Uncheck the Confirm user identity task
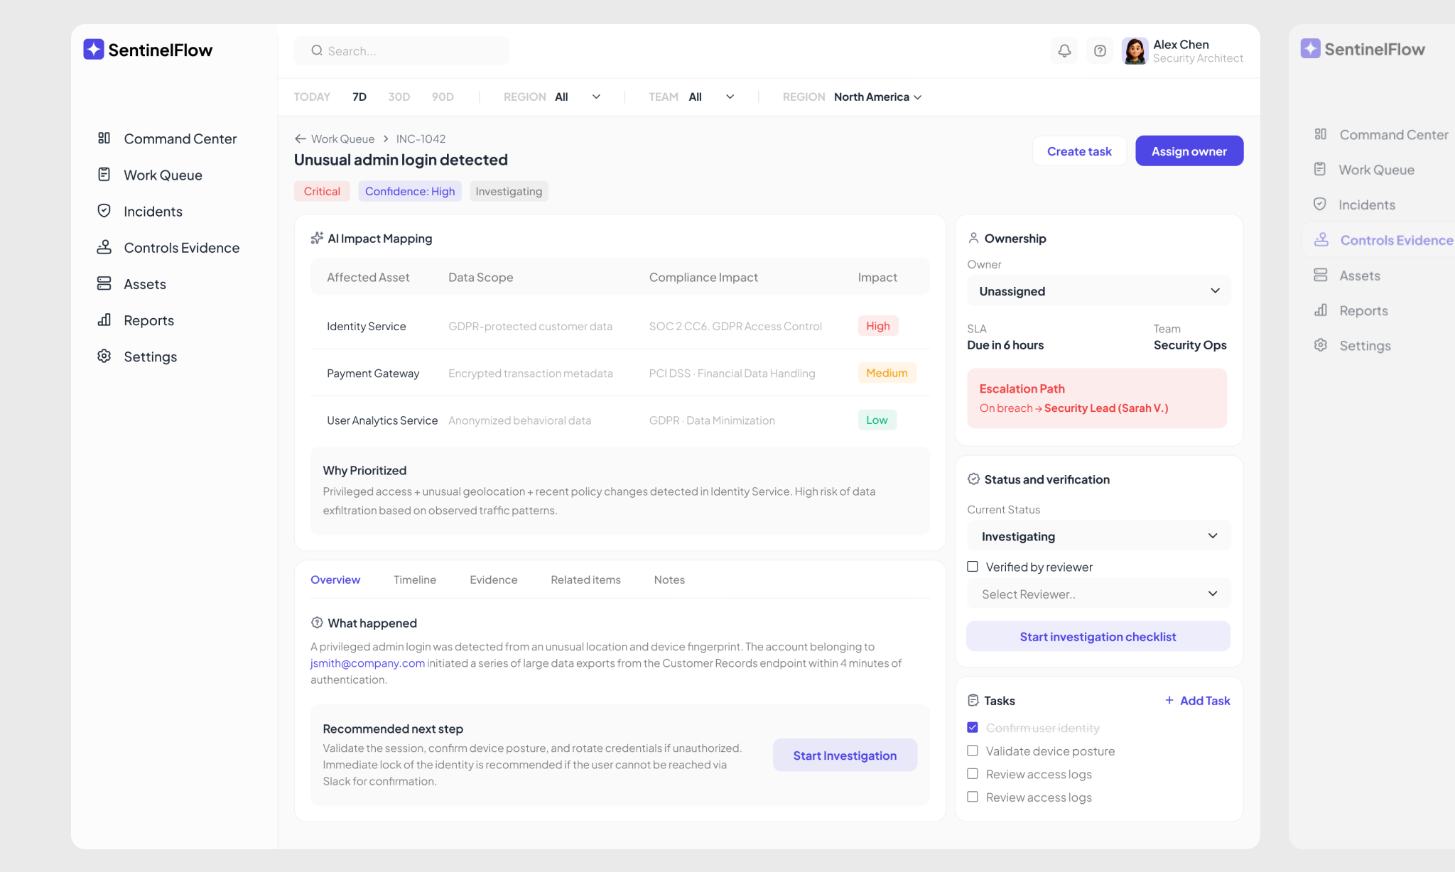 point(973,728)
